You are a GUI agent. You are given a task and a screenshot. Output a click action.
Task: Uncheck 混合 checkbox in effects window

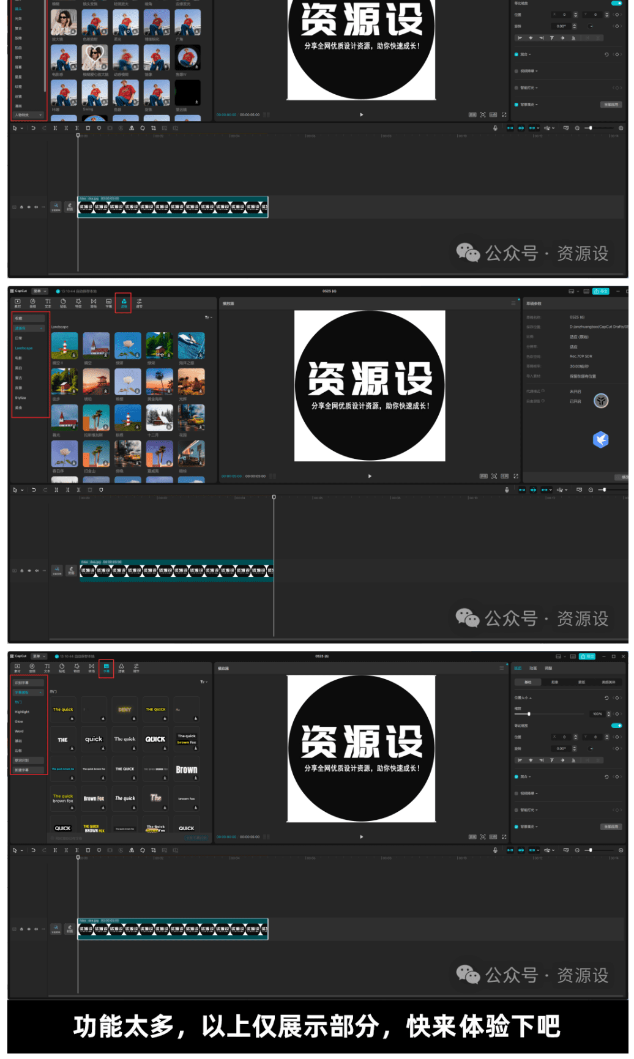point(517,54)
